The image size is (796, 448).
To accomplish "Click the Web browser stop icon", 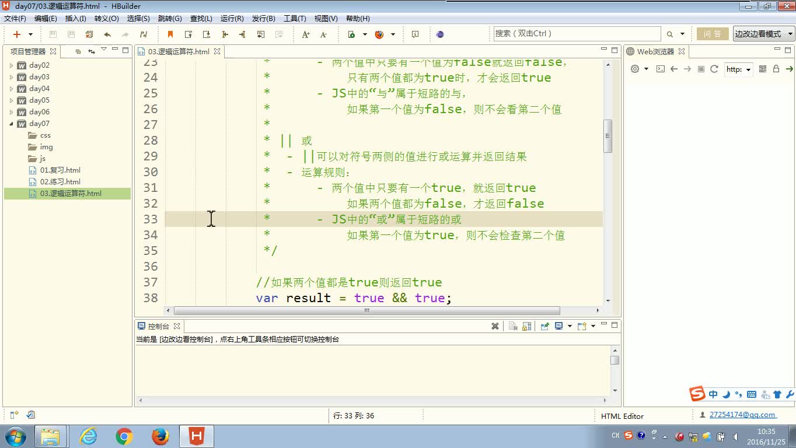I will pos(701,69).
